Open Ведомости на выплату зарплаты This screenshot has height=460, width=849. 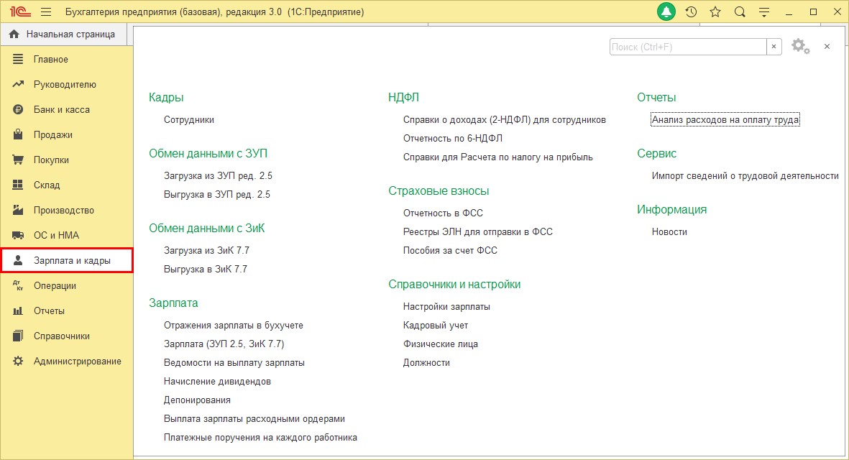point(234,362)
